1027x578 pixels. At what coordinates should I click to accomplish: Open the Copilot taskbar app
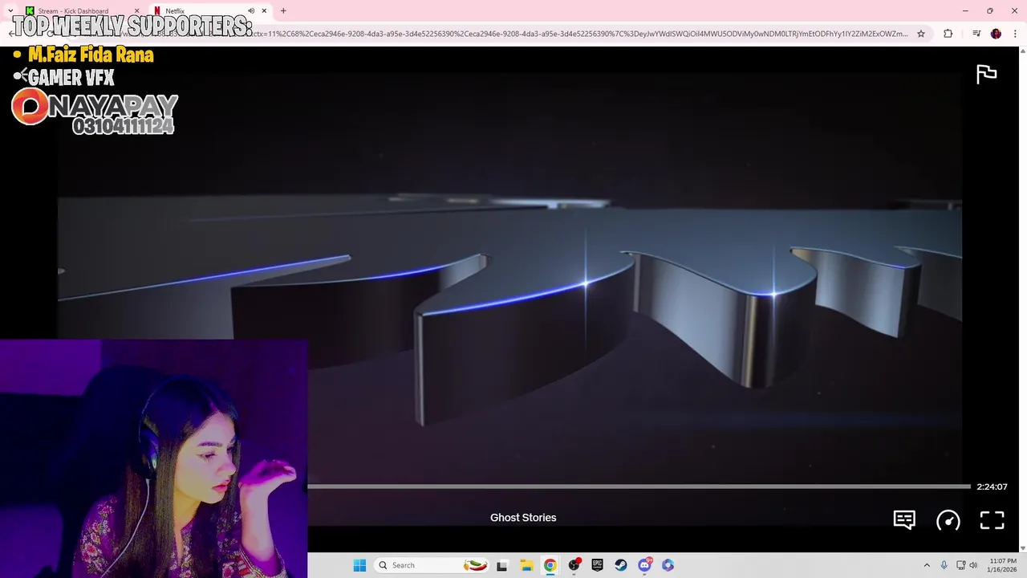[x=668, y=565]
